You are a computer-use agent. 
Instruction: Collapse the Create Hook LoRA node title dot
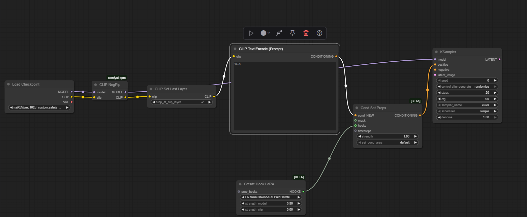click(240, 184)
